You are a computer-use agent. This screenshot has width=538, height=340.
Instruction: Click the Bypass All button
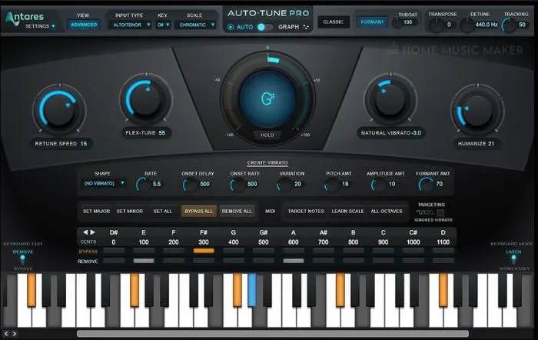[198, 212]
